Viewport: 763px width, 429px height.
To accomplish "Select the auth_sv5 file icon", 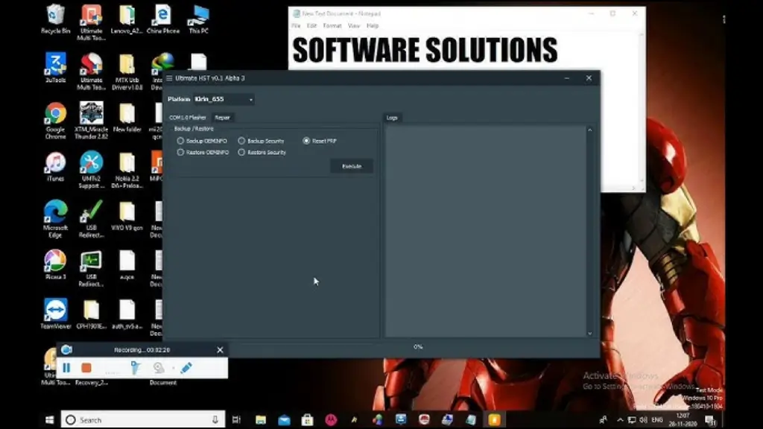I will [127, 314].
